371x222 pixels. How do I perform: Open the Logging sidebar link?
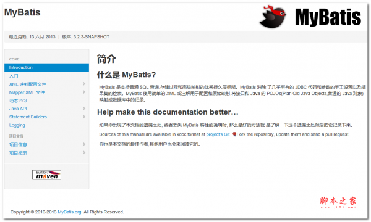point(17,125)
